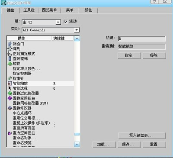Click the 指南针 compass icon

[x=10, y=78]
